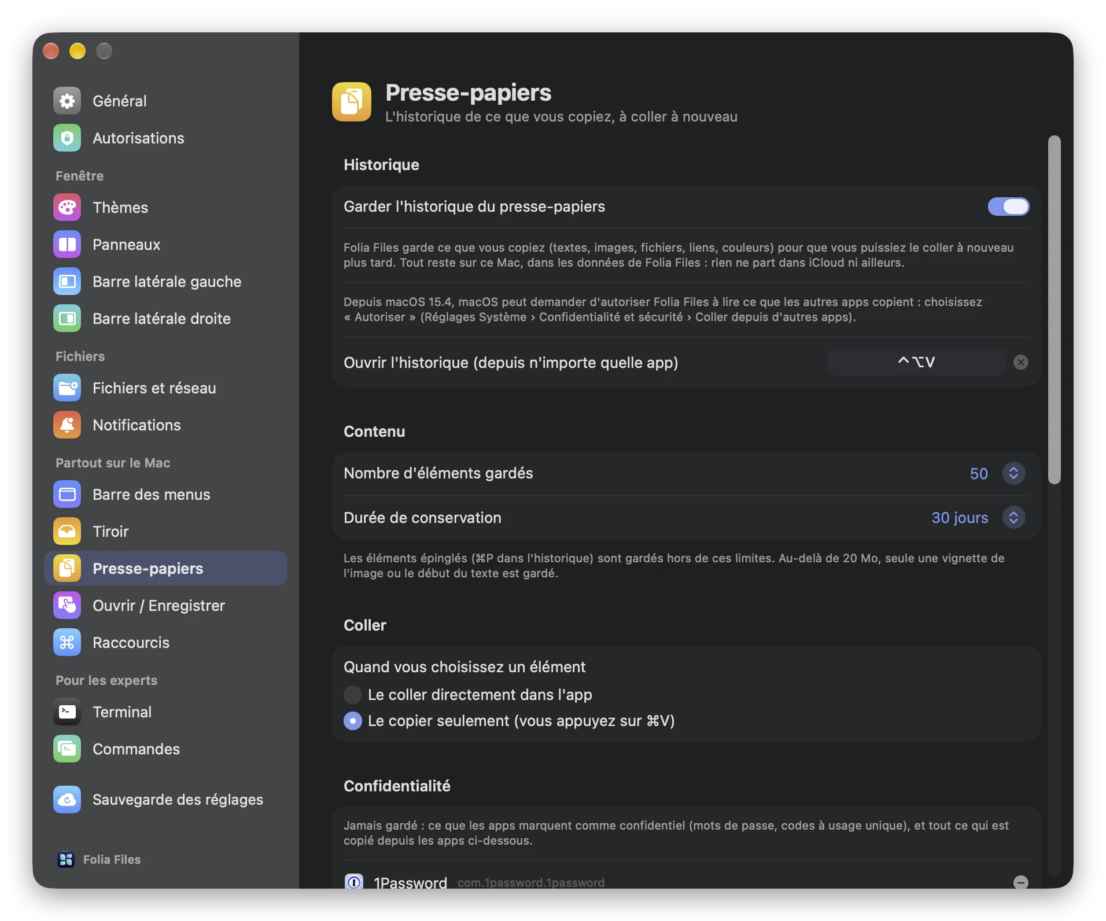
Task: Clear the Ouvrir l'historique shortcut
Action: (1021, 362)
